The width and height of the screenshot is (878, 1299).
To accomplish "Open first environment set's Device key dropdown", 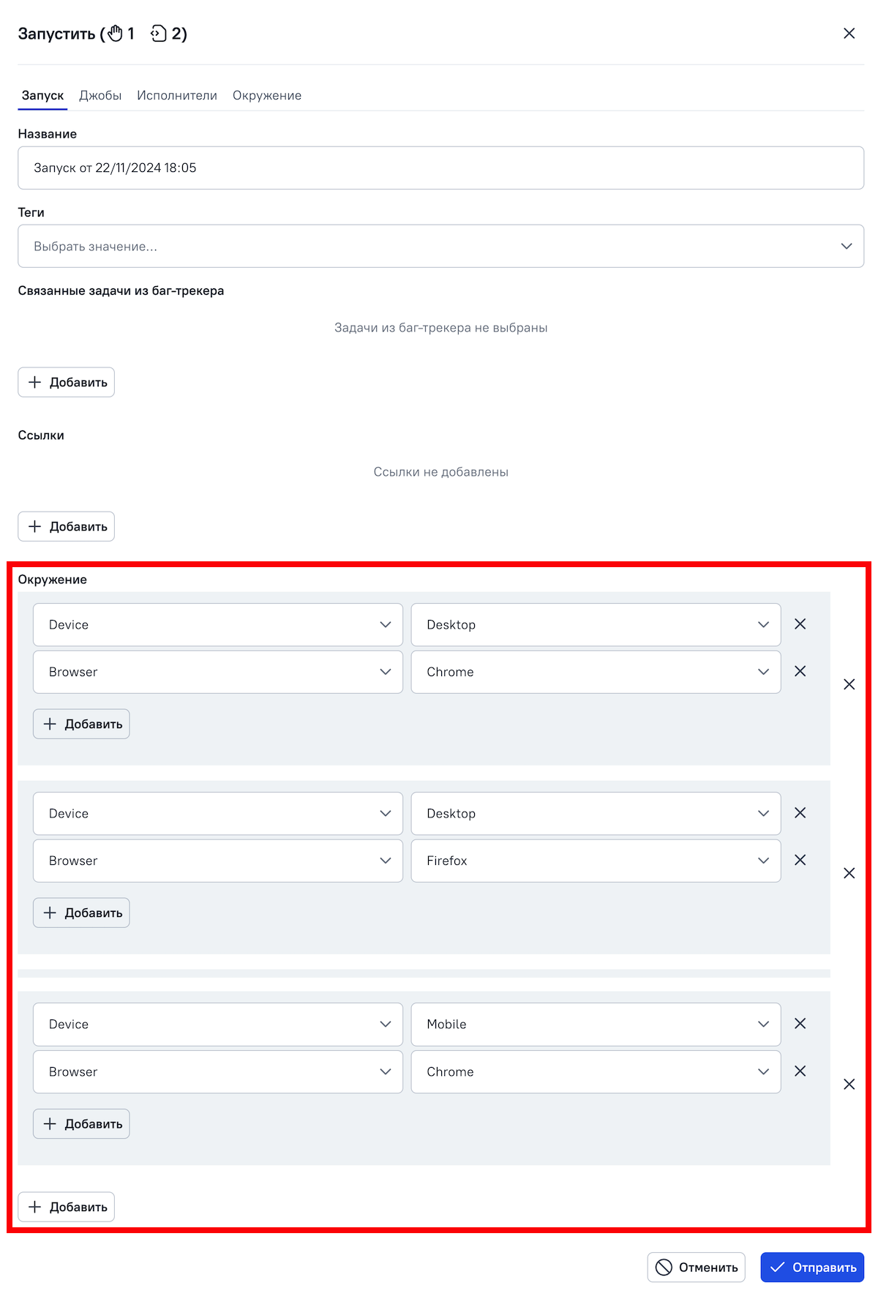I will [x=217, y=624].
